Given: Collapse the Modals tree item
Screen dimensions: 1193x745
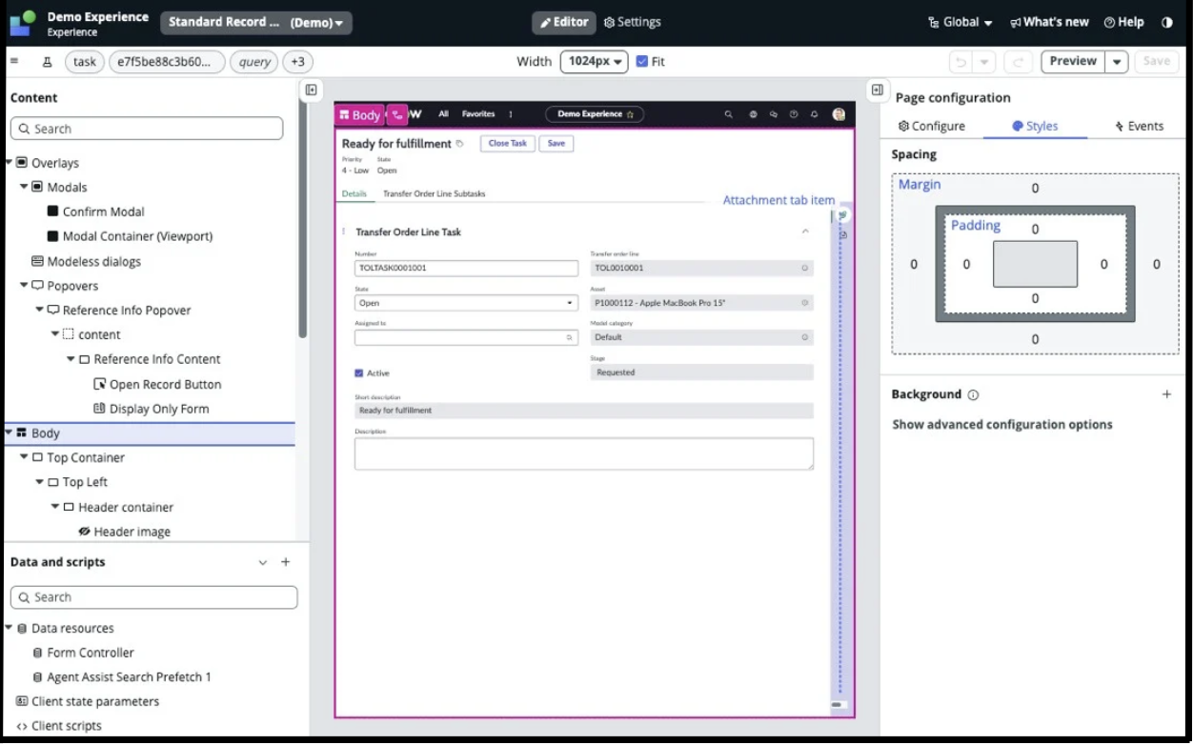Looking at the screenshot, I should (x=26, y=187).
